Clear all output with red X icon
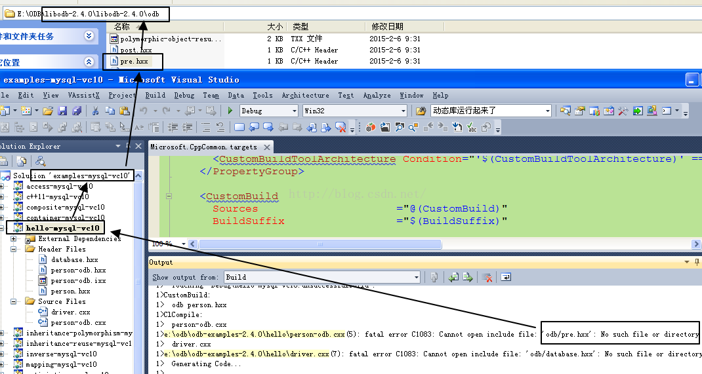The width and height of the screenshot is (702, 374). 487,278
